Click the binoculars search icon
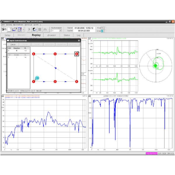The width and height of the screenshot is (175, 175). click(x=45, y=29)
